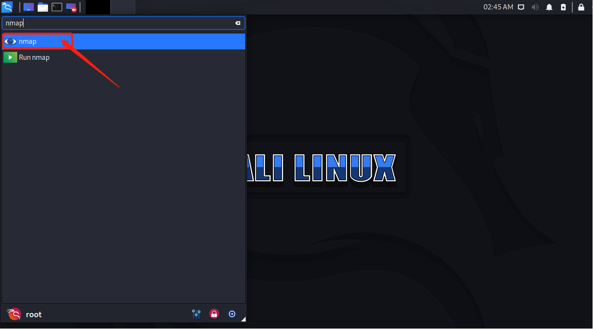Open the terminal emulator panel launcher
The height and width of the screenshot is (329, 593).
pyautogui.click(x=57, y=7)
